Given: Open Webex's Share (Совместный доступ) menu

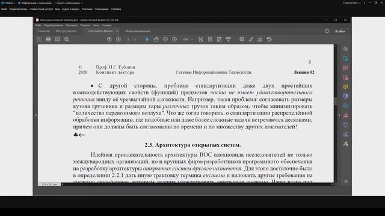Looking at the screenshot, I should click(41, 9).
